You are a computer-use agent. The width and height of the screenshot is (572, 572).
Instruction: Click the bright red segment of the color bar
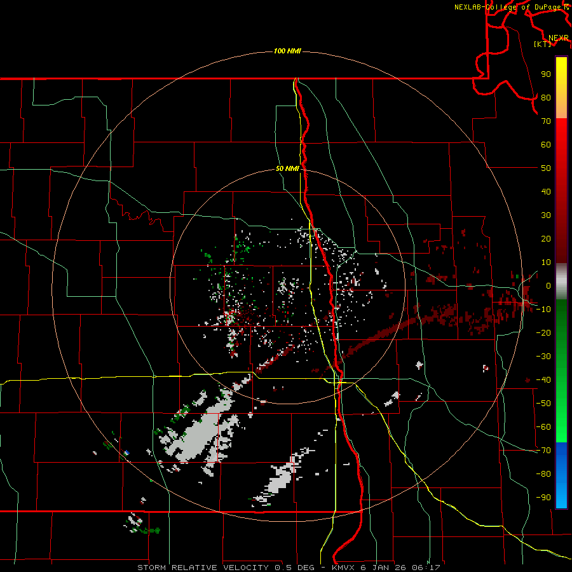pos(561,146)
